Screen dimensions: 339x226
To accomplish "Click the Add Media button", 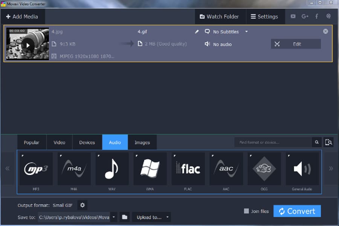I will (22, 17).
